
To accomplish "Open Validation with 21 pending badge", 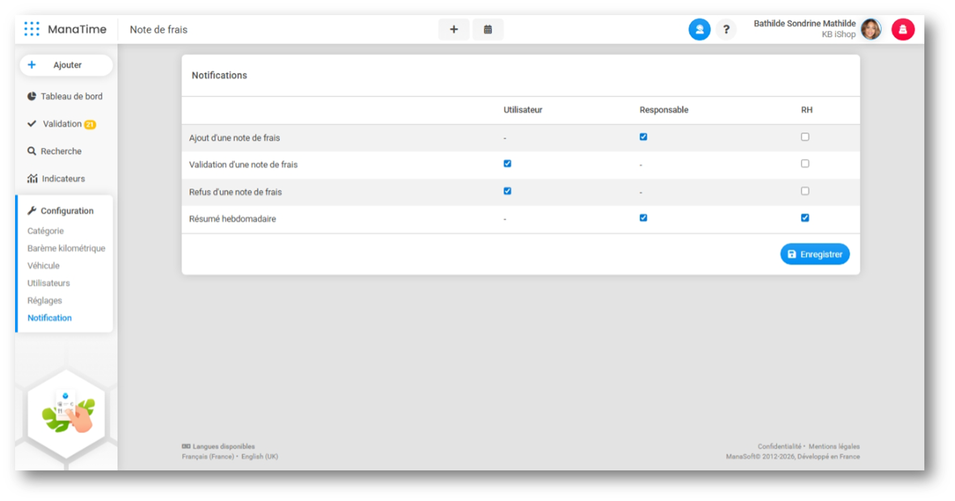I will pos(62,124).
